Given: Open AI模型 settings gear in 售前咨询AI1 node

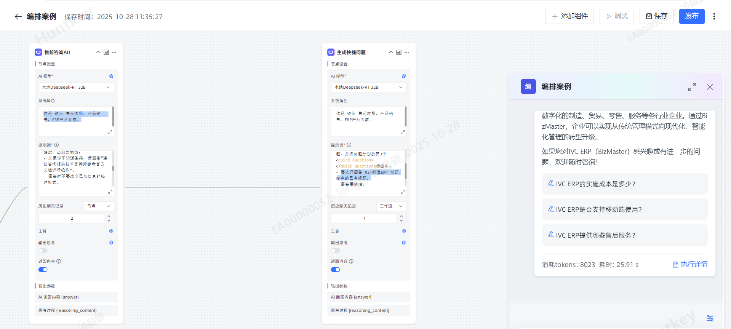Looking at the screenshot, I should (x=111, y=76).
